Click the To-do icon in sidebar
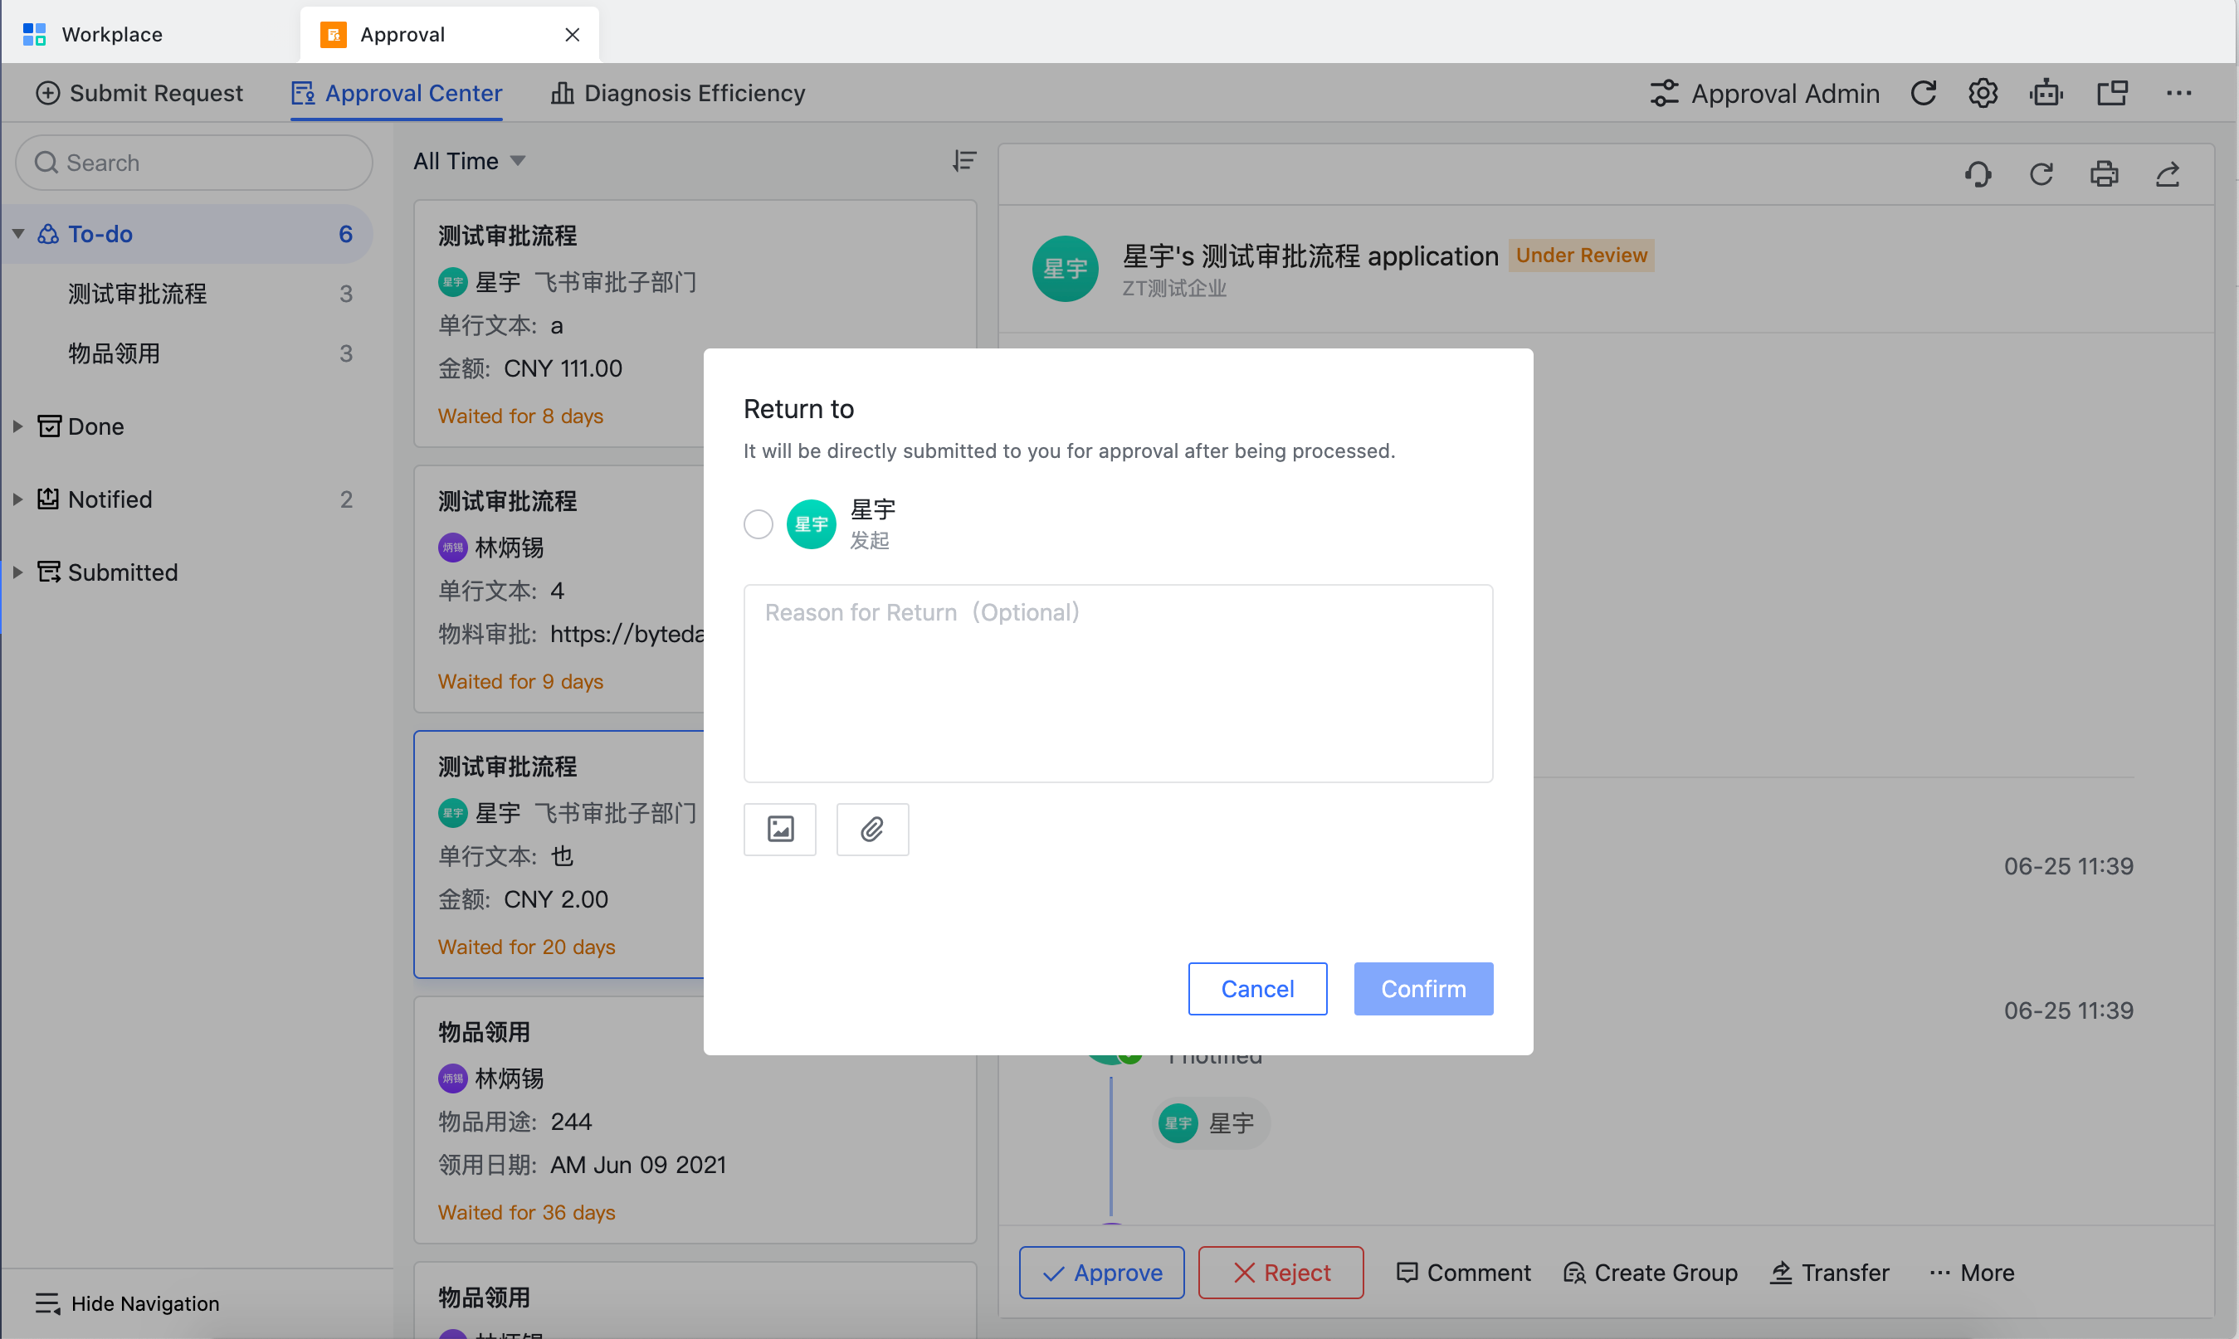Viewport: 2239px width, 1339px height. [48, 234]
